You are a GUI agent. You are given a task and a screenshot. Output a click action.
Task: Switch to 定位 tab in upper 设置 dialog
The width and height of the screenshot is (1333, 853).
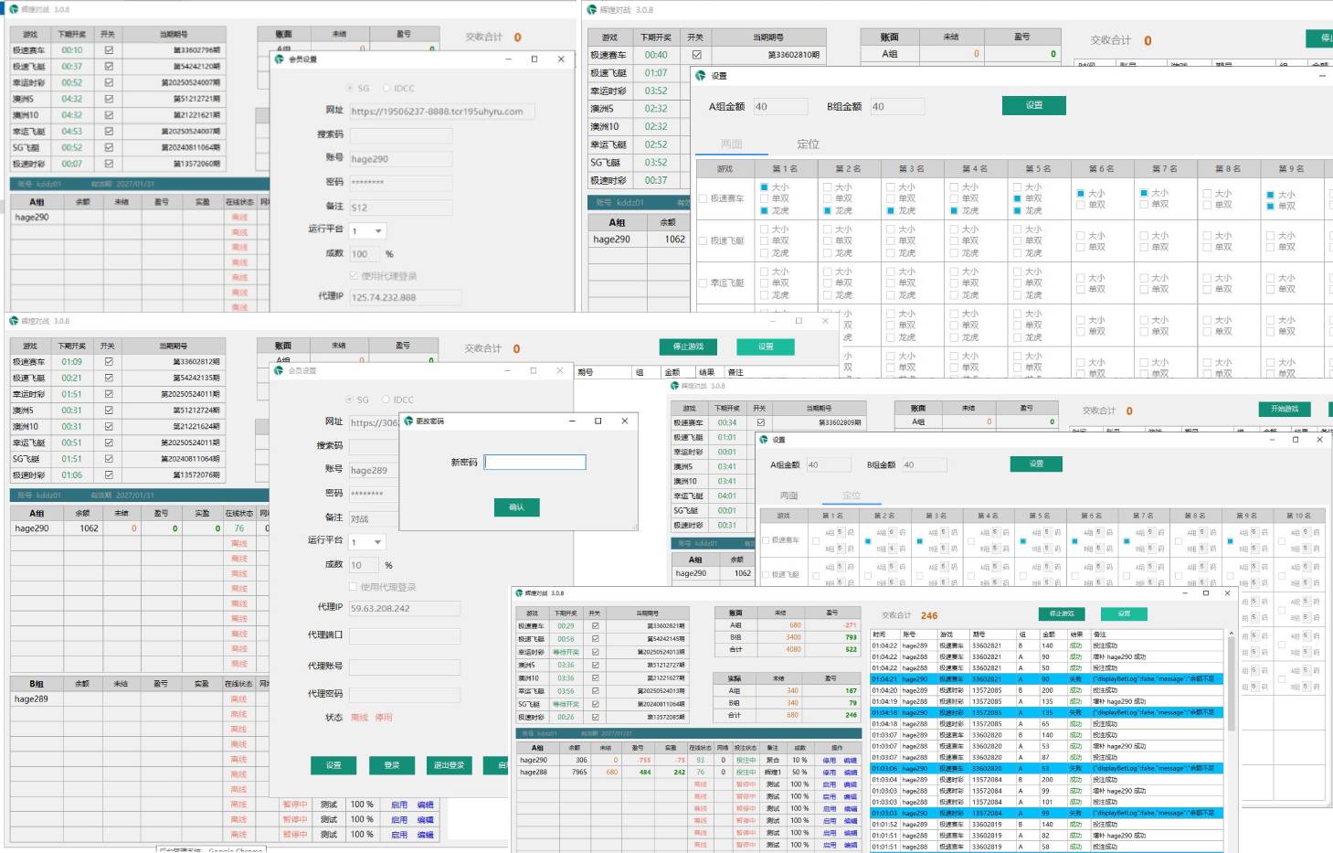[808, 144]
